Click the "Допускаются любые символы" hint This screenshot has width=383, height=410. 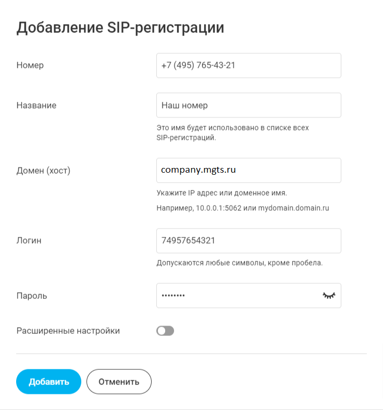[239, 263]
